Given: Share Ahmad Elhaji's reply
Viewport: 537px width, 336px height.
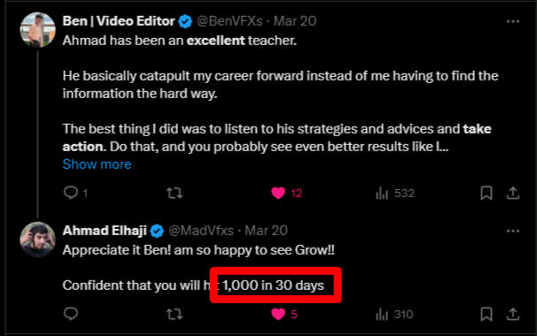Looking at the screenshot, I should click(x=513, y=314).
